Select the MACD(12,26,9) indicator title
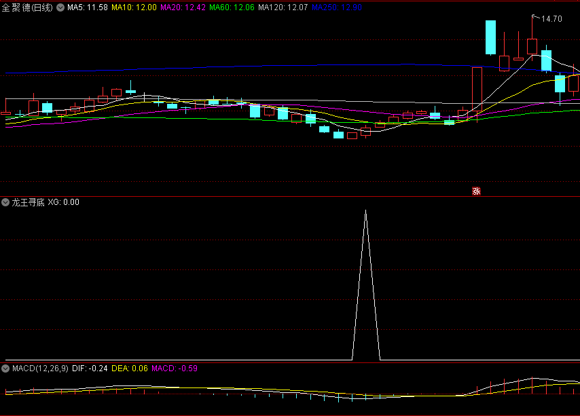 40,368
